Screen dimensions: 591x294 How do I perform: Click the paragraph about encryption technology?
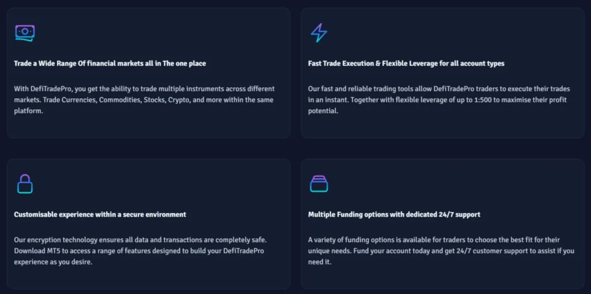coord(141,251)
